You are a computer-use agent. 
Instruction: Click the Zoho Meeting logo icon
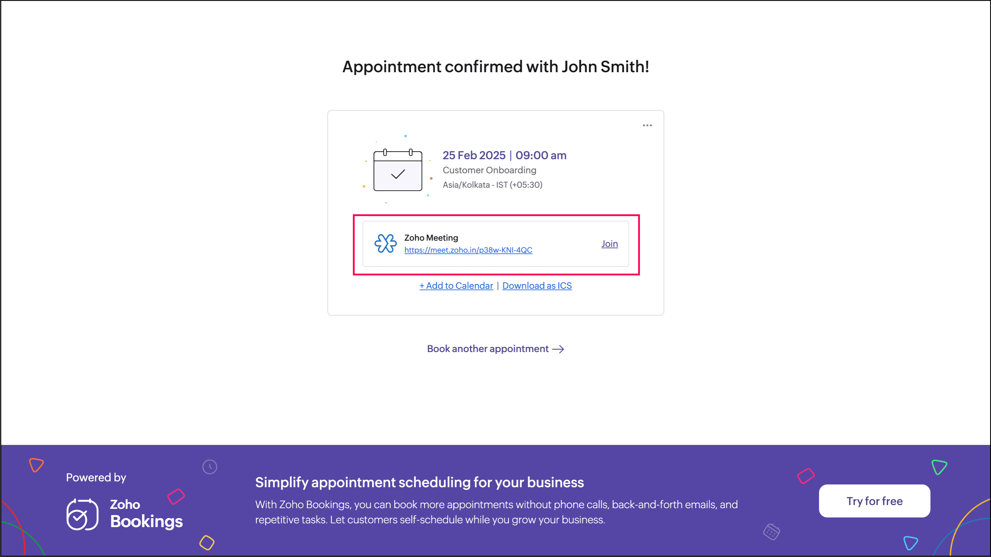click(385, 243)
